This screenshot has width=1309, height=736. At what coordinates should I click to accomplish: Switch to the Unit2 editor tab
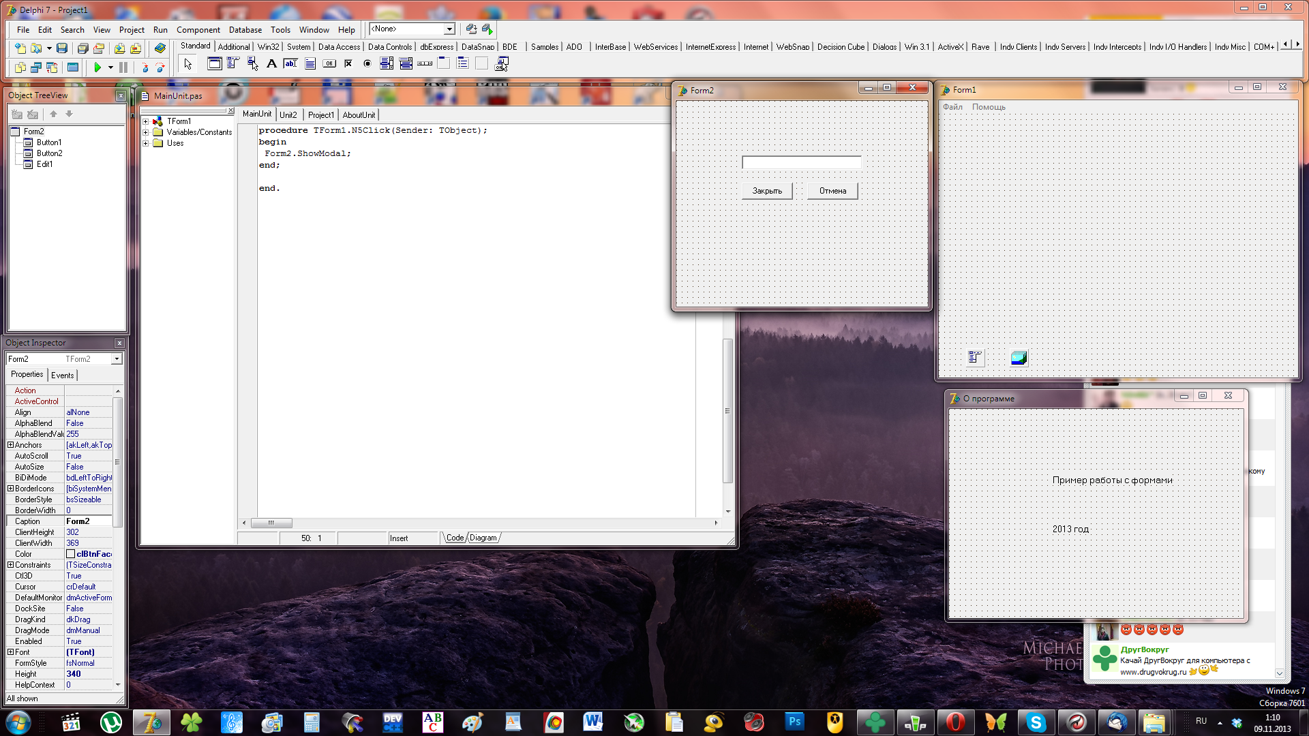point(288,115)
